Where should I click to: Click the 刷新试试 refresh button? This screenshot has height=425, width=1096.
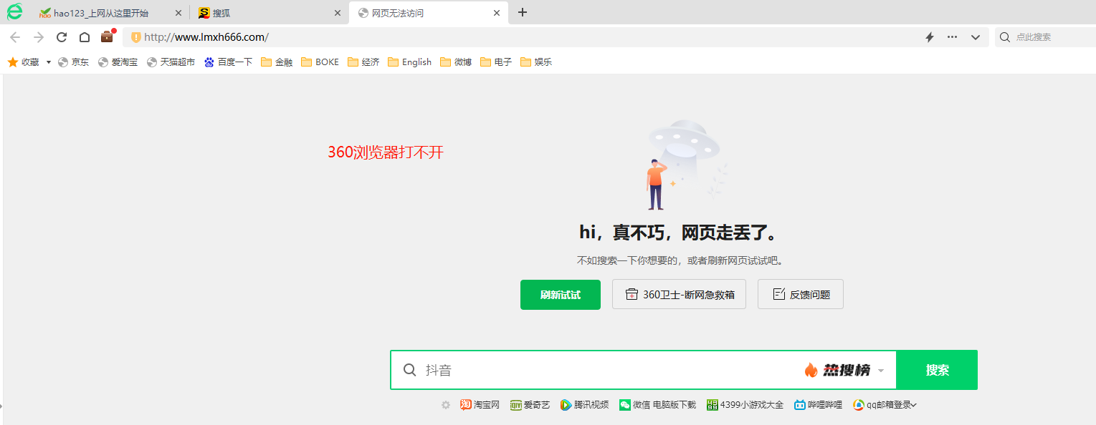[x=560, y=294]
